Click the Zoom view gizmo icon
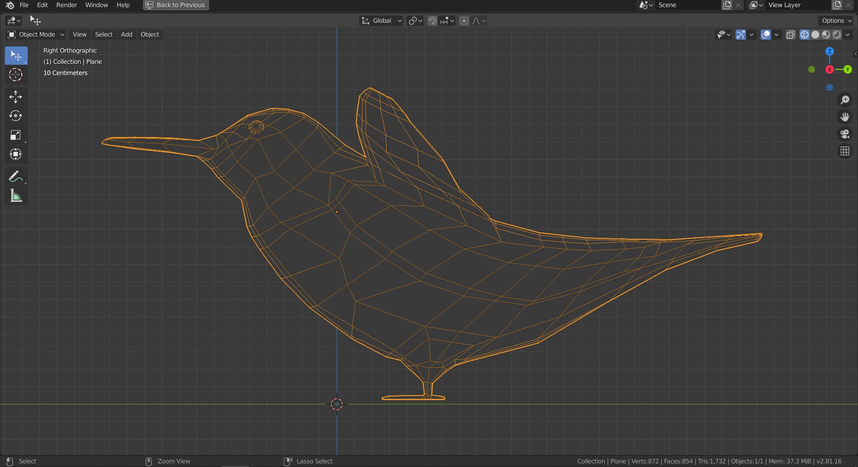The width and height of the screenshot is (858, 467). [x=845, y=100]
